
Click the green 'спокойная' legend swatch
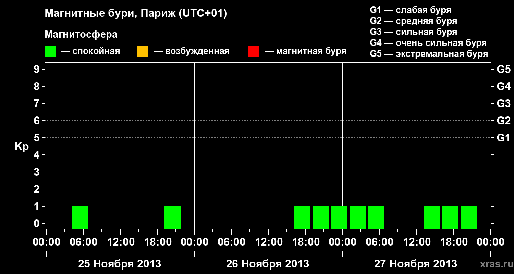(50, 52)
